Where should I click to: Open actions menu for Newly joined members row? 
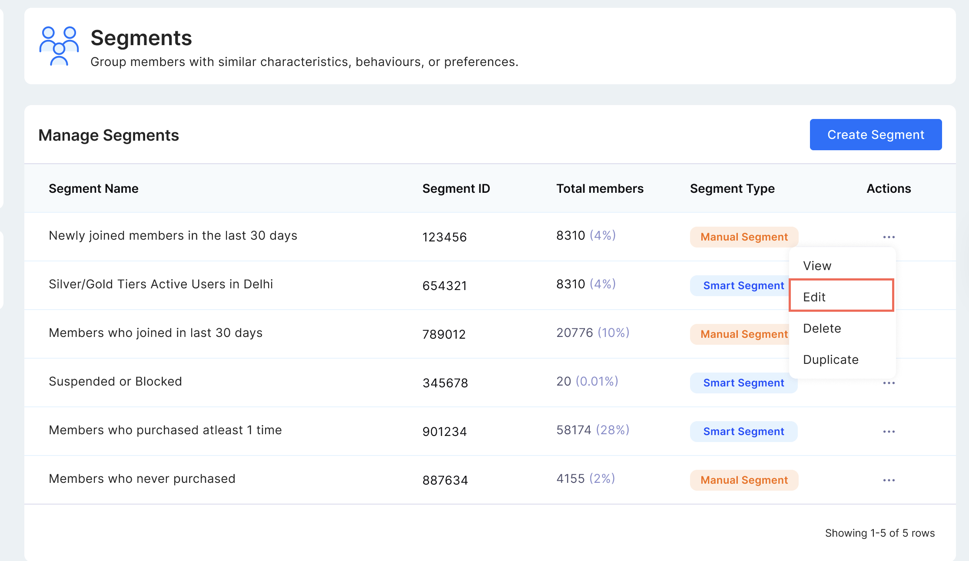(889, 237)
